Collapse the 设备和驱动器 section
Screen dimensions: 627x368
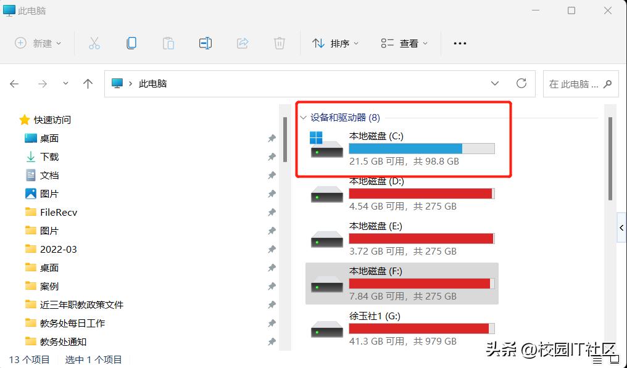[x=302, y=117]
